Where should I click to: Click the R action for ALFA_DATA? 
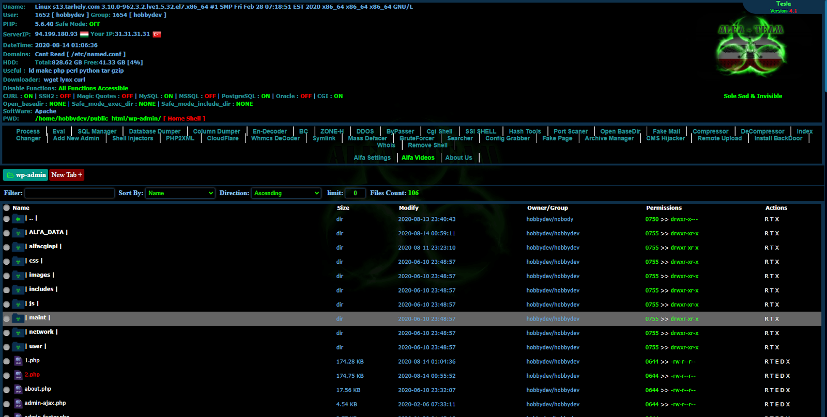point(767,233)
